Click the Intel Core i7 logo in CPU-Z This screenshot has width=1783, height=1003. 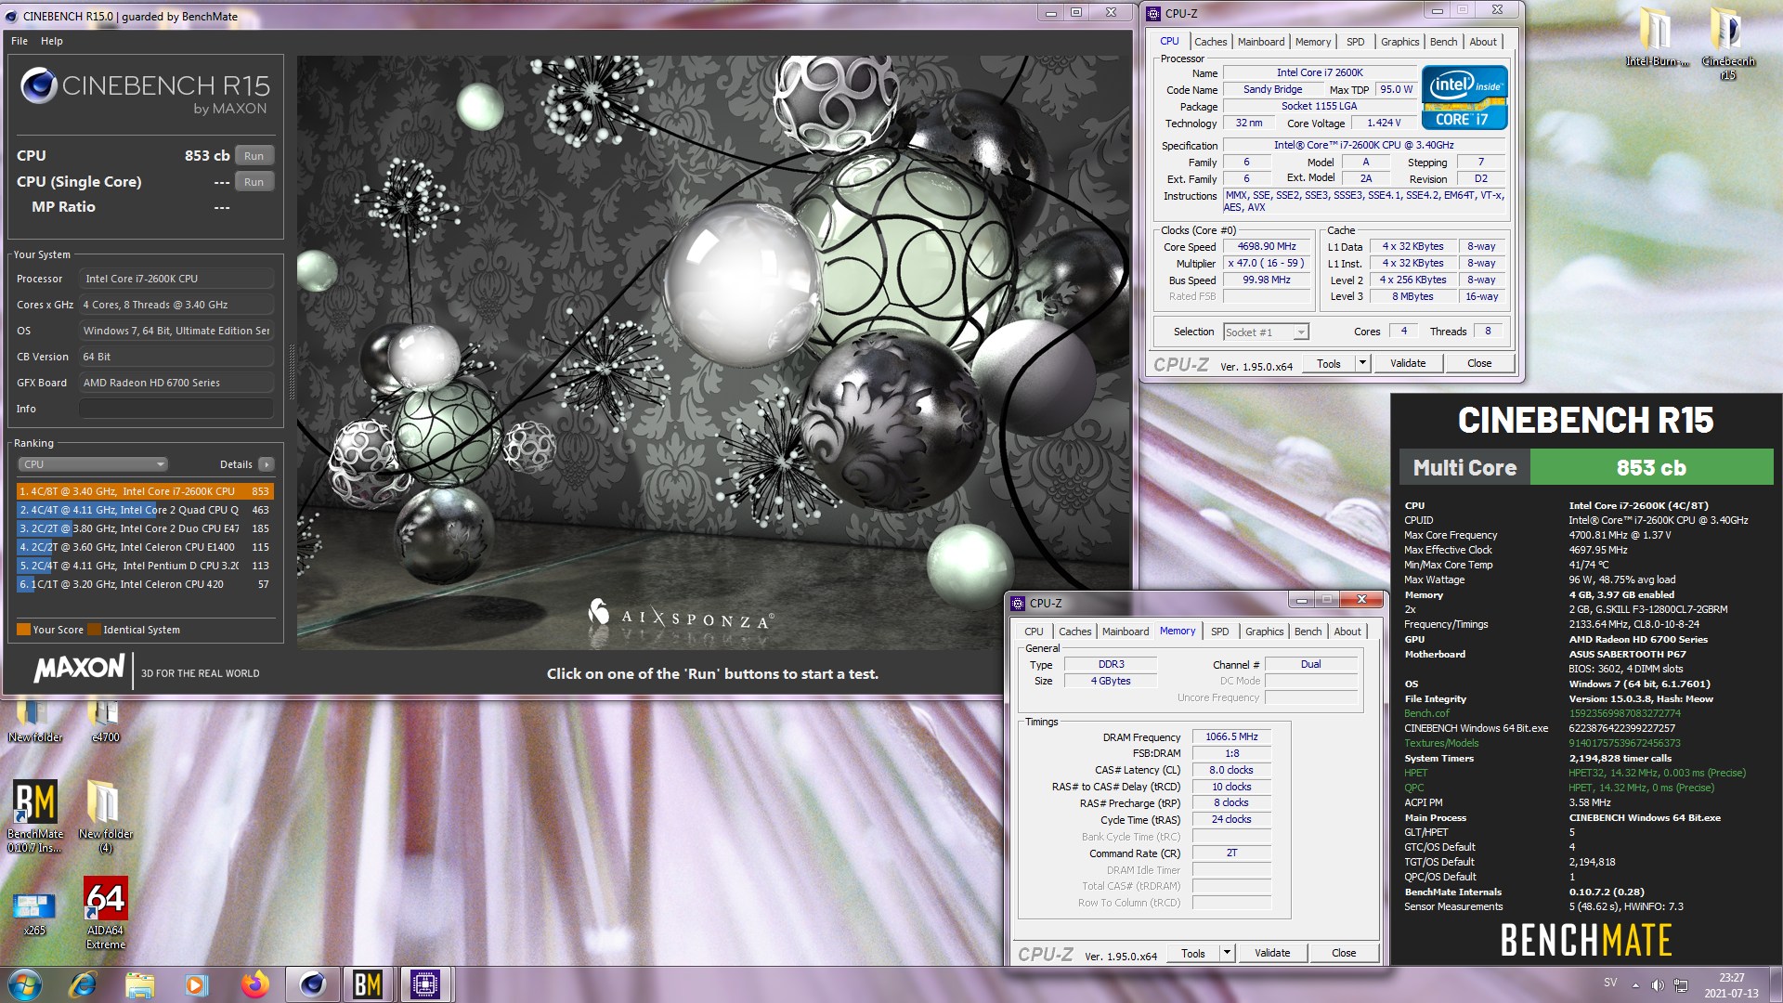(x=1464, y=97)
